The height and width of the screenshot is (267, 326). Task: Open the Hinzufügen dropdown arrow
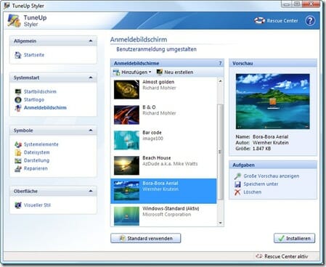(150, 72)
